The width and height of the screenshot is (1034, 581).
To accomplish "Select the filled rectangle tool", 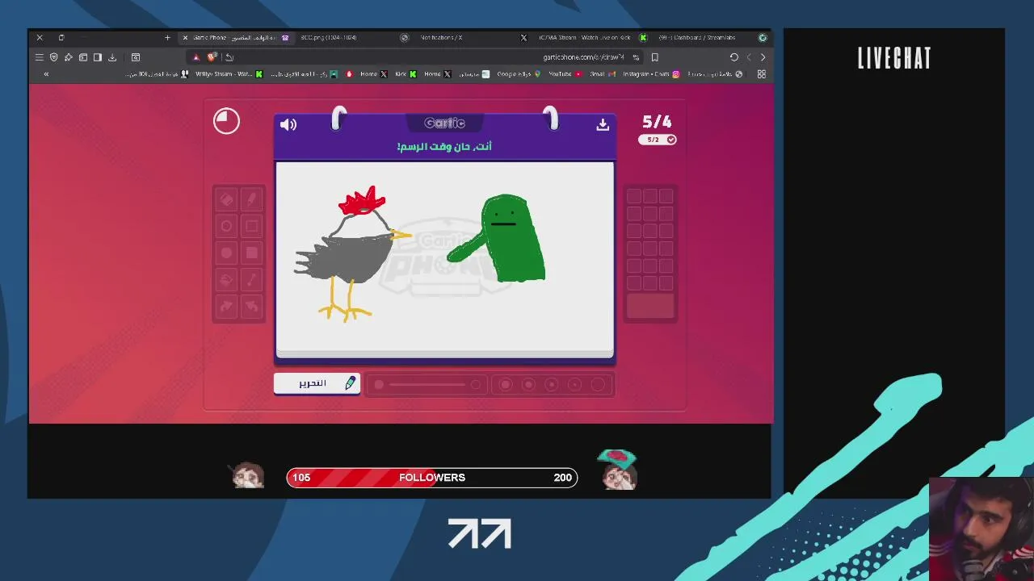I will 251,253.
